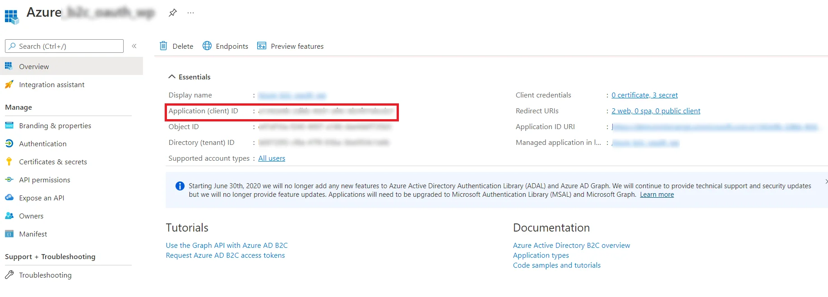This screenshot has width=828, height=297.
Task: Select Overview in the sidebar
Action: click(x=71, y=66)
